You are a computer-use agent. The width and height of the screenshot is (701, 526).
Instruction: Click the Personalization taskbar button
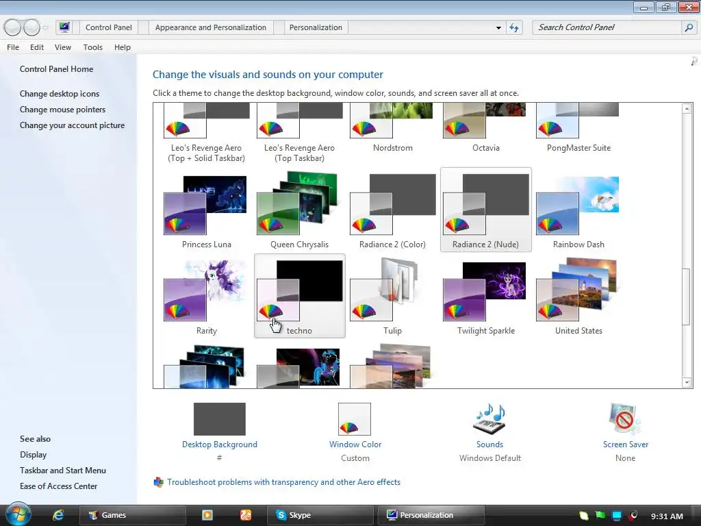coord(431,515)
